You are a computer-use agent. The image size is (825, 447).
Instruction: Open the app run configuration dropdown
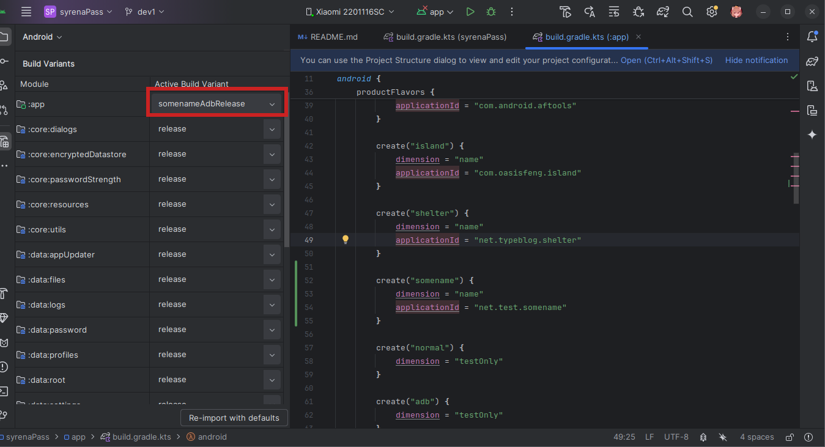tap(435, 12)
